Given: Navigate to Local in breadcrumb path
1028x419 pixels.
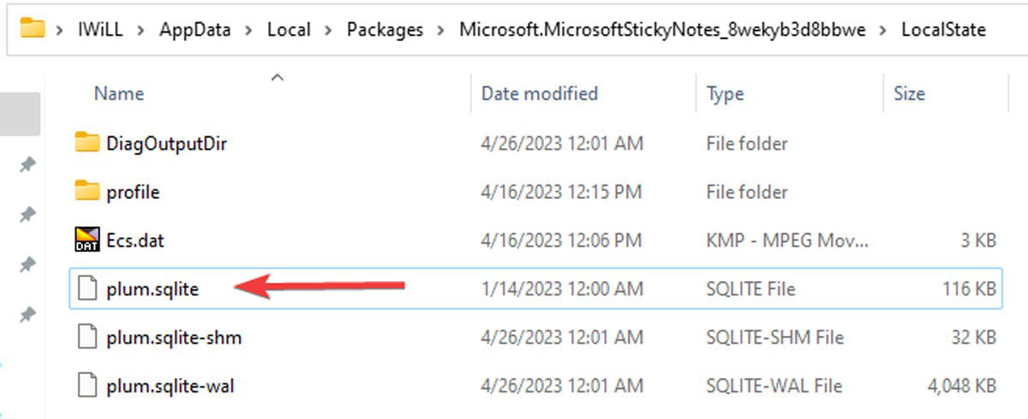Looking at the screenshot, I should (x=289, y=29).
